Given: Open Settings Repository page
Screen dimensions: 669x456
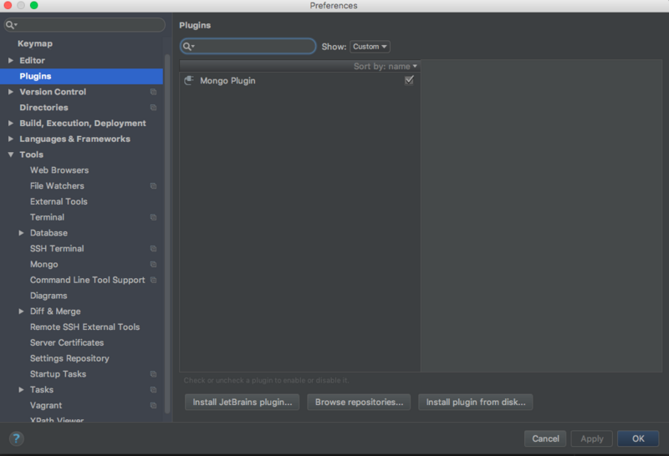Looking at the screenshot, I should (69, 358).
